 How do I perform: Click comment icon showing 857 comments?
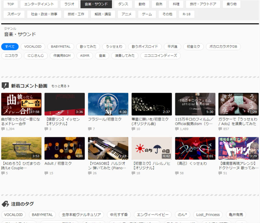220,129
